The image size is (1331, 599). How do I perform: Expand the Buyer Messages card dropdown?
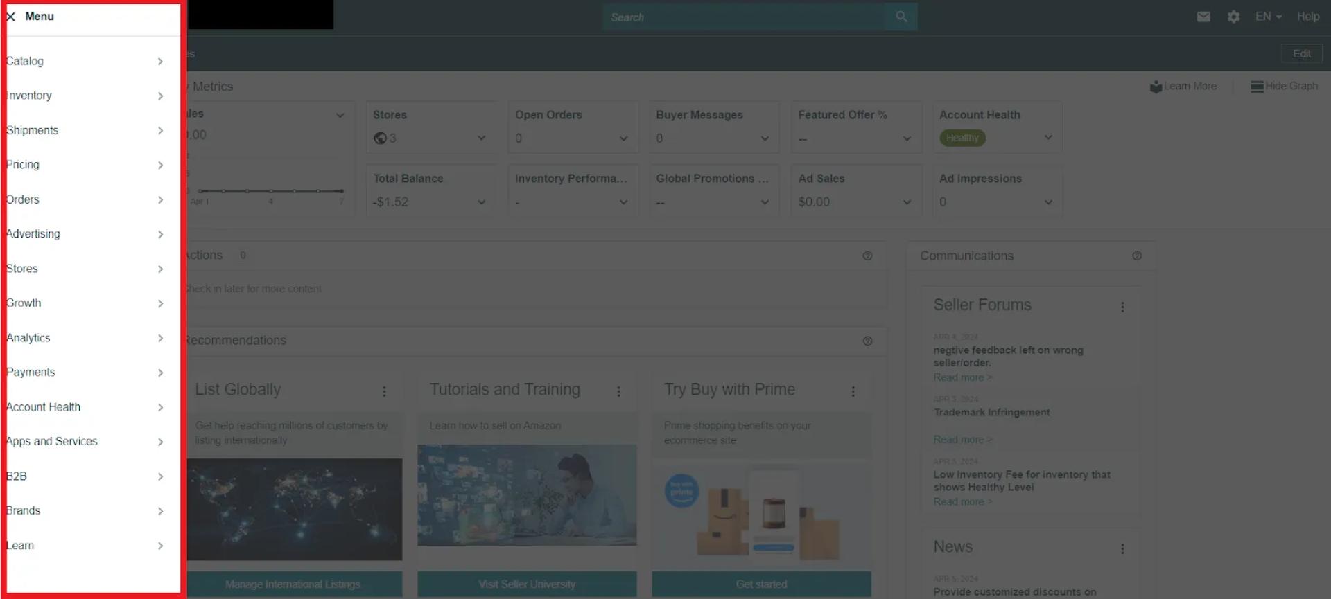[x=765, y=138]
